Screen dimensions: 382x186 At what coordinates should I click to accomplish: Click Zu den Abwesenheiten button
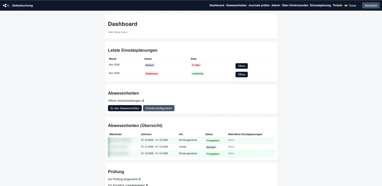[125, 108]
